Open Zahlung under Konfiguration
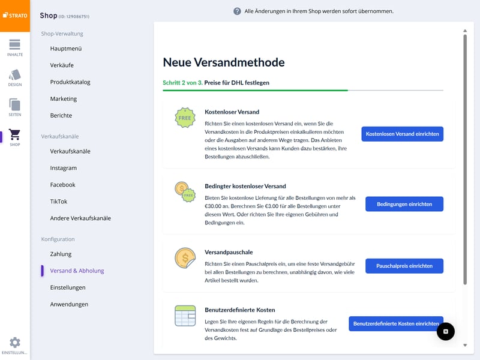 [61, 254]
